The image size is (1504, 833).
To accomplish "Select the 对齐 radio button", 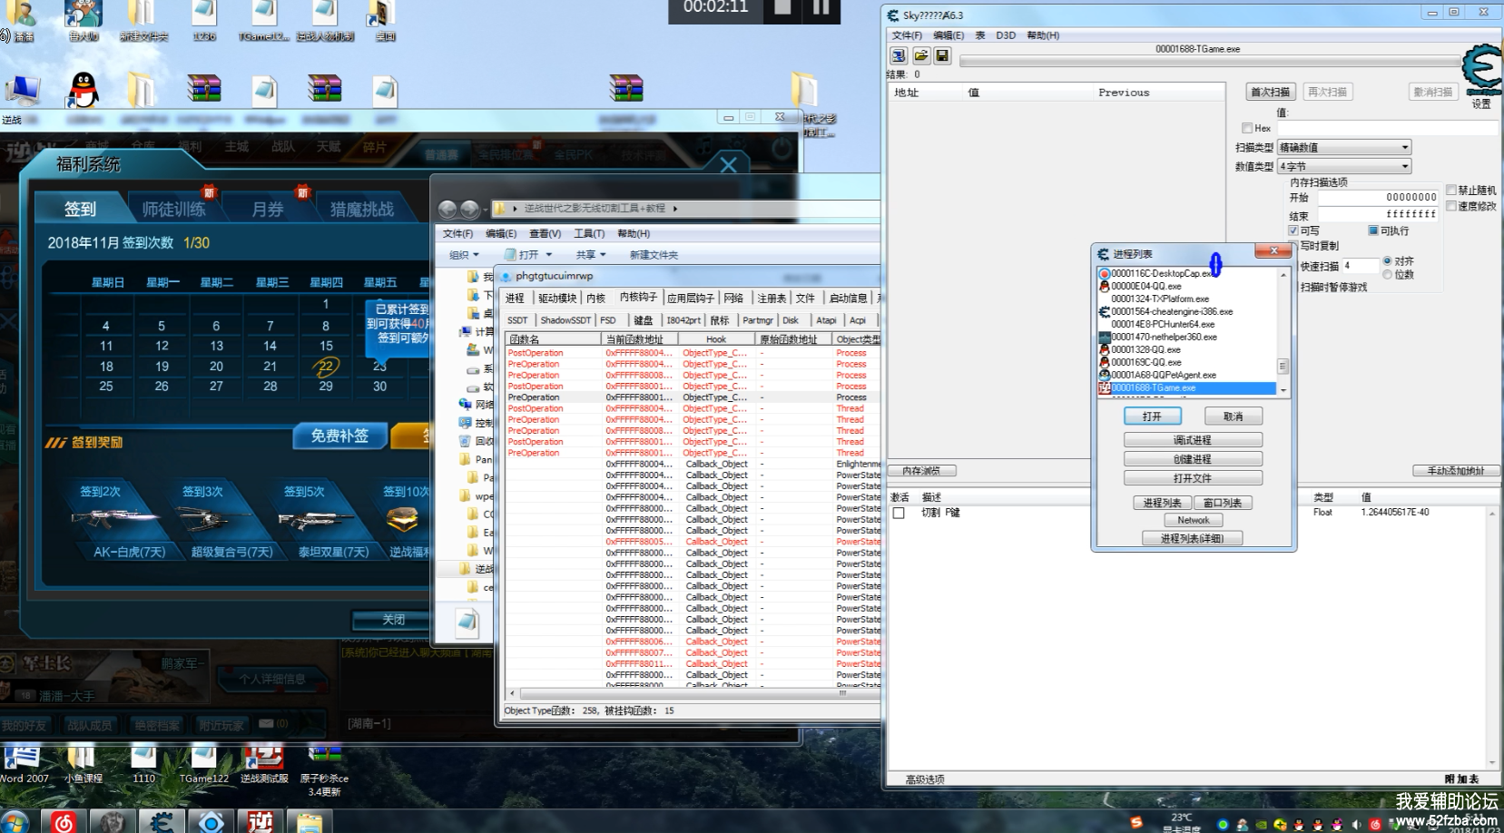I will coord(1387,261).
